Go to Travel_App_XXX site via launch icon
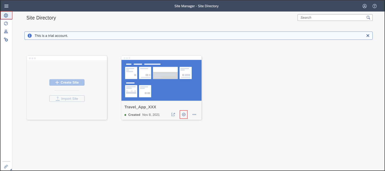 (x=173, y=115)
